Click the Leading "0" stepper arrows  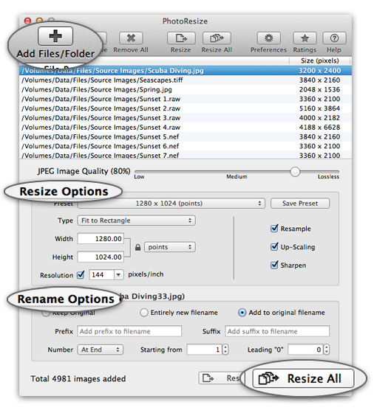[327, 350]
